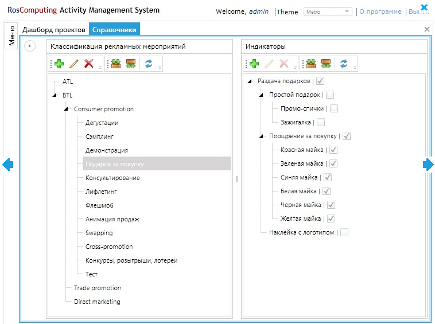
Task: Select the Консультирование tree item
Action: click(x=112, y=178)
